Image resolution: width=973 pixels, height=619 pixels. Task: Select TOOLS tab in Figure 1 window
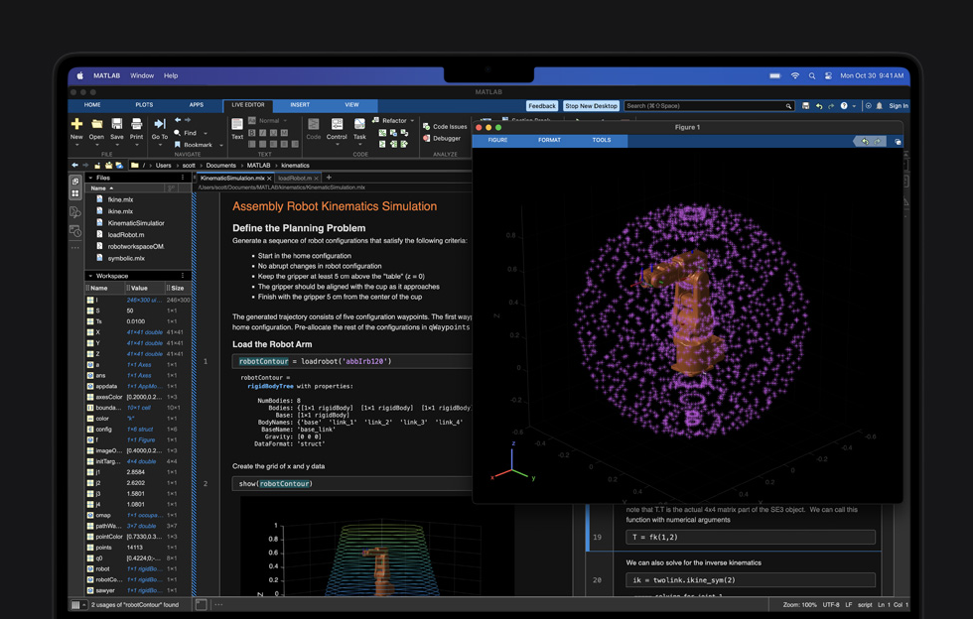602,140
